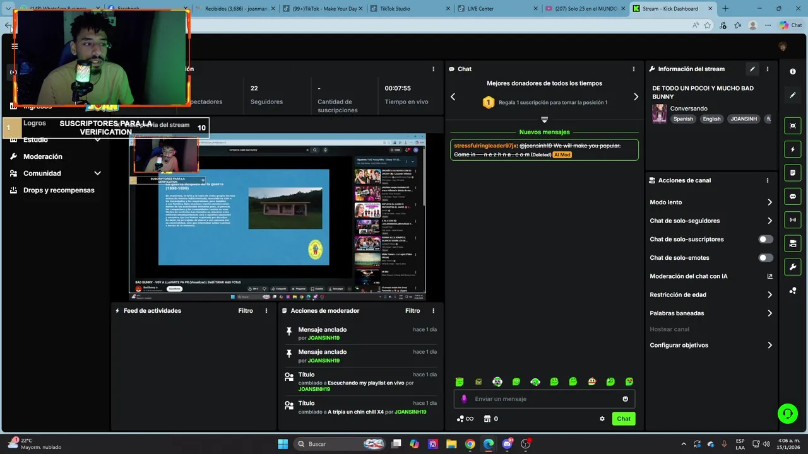The width and height of the screenshot is (808, 454).
Task: Click the info circle icon in right sidebar
Action: 793,71
